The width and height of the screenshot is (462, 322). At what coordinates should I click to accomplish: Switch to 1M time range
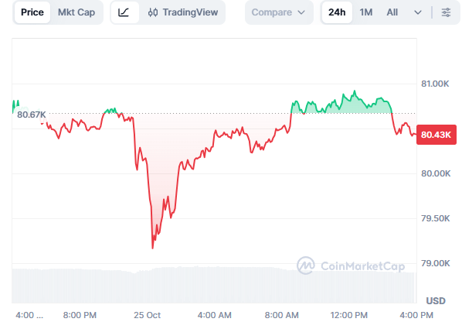366,12
